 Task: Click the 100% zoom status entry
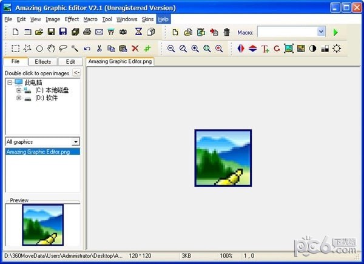point(226,256)
